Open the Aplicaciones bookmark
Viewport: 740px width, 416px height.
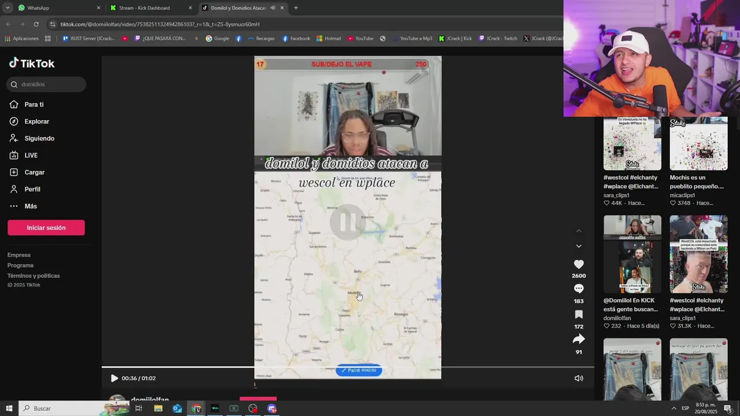[21, 39]
